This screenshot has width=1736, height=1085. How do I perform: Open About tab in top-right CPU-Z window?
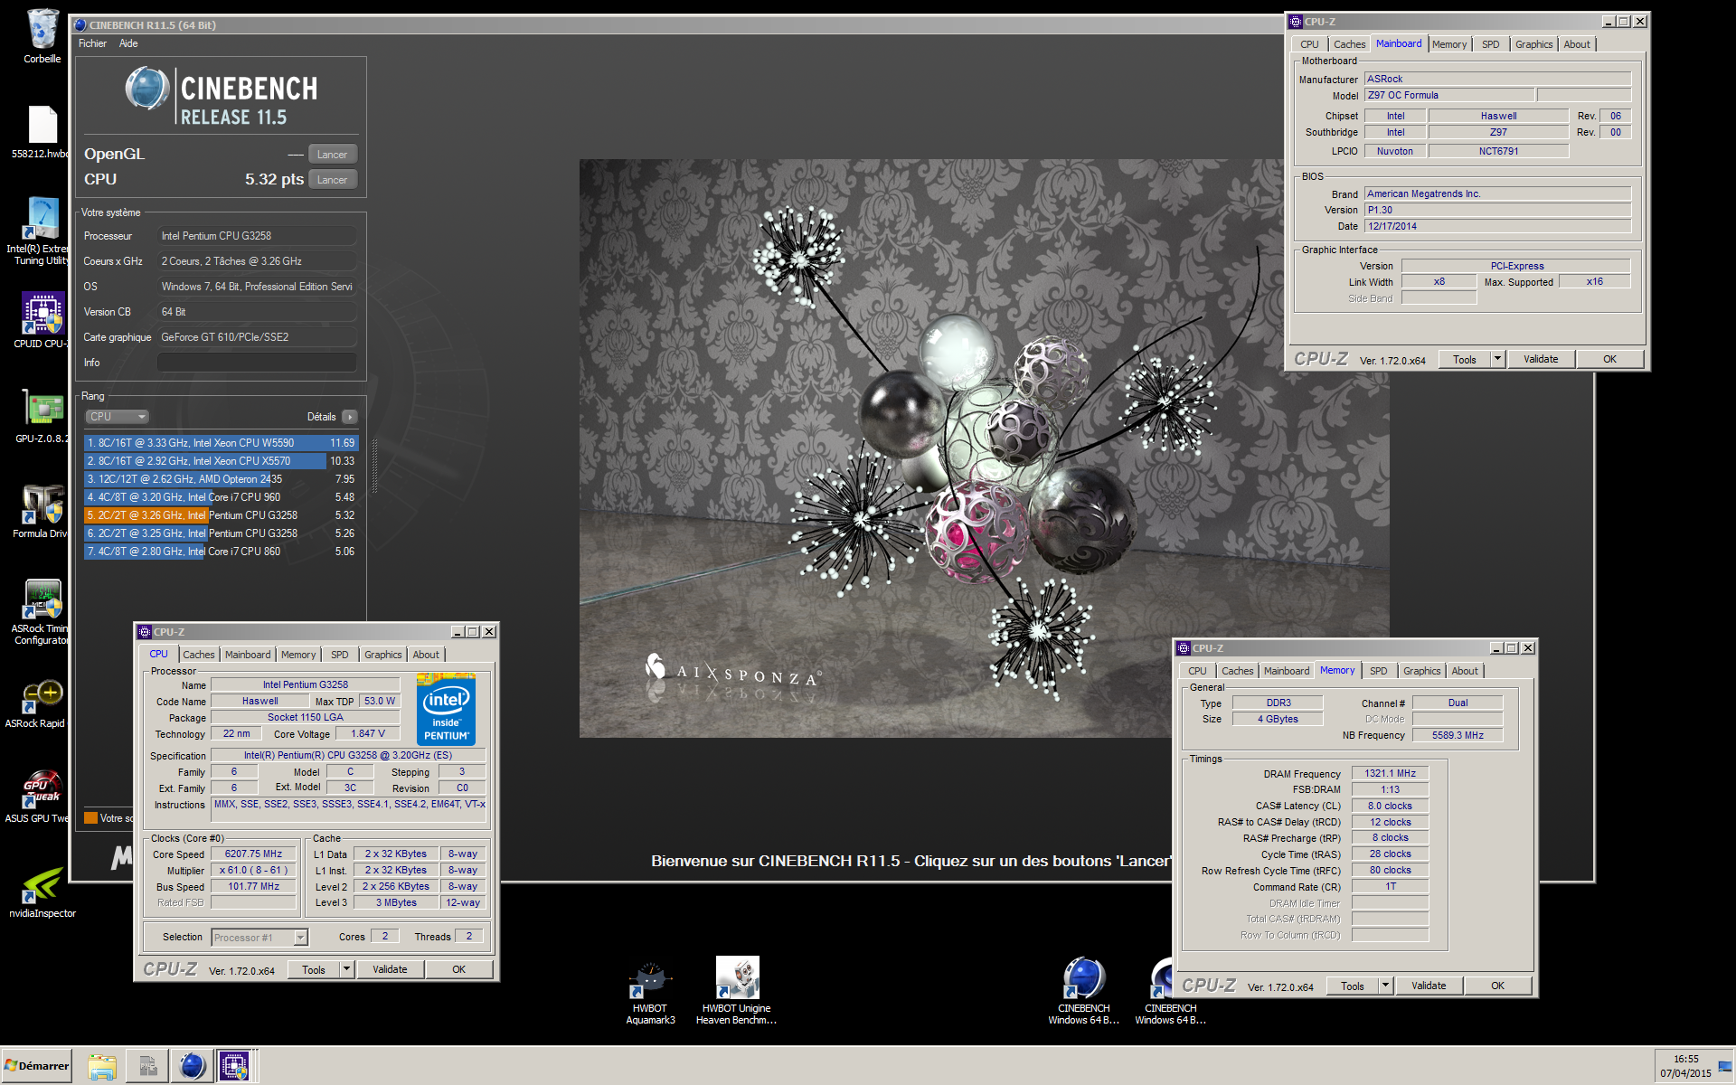tap(1577, 44)
